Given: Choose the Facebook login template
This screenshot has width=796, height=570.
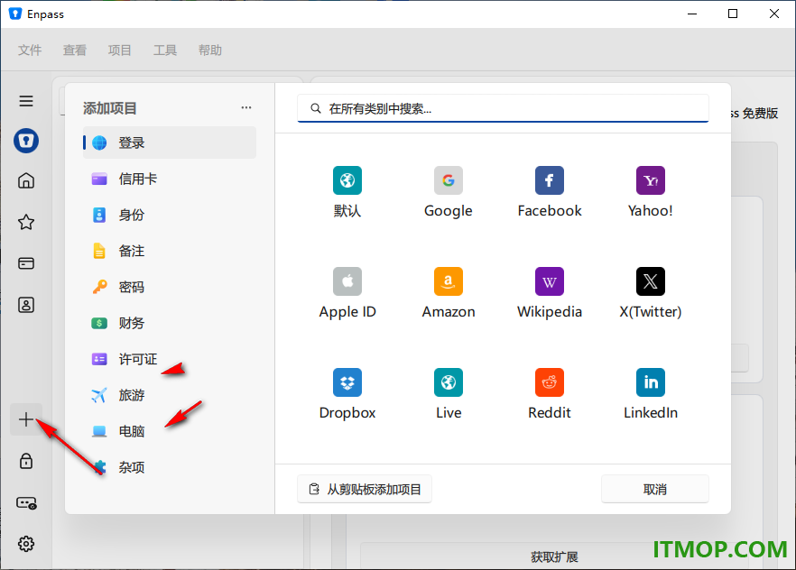Looking at the screenshot, I should click(x=550, y=193).
